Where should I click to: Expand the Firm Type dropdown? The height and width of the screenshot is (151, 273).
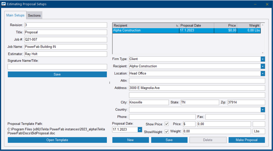pyautogui.click(x=262, y=59)
